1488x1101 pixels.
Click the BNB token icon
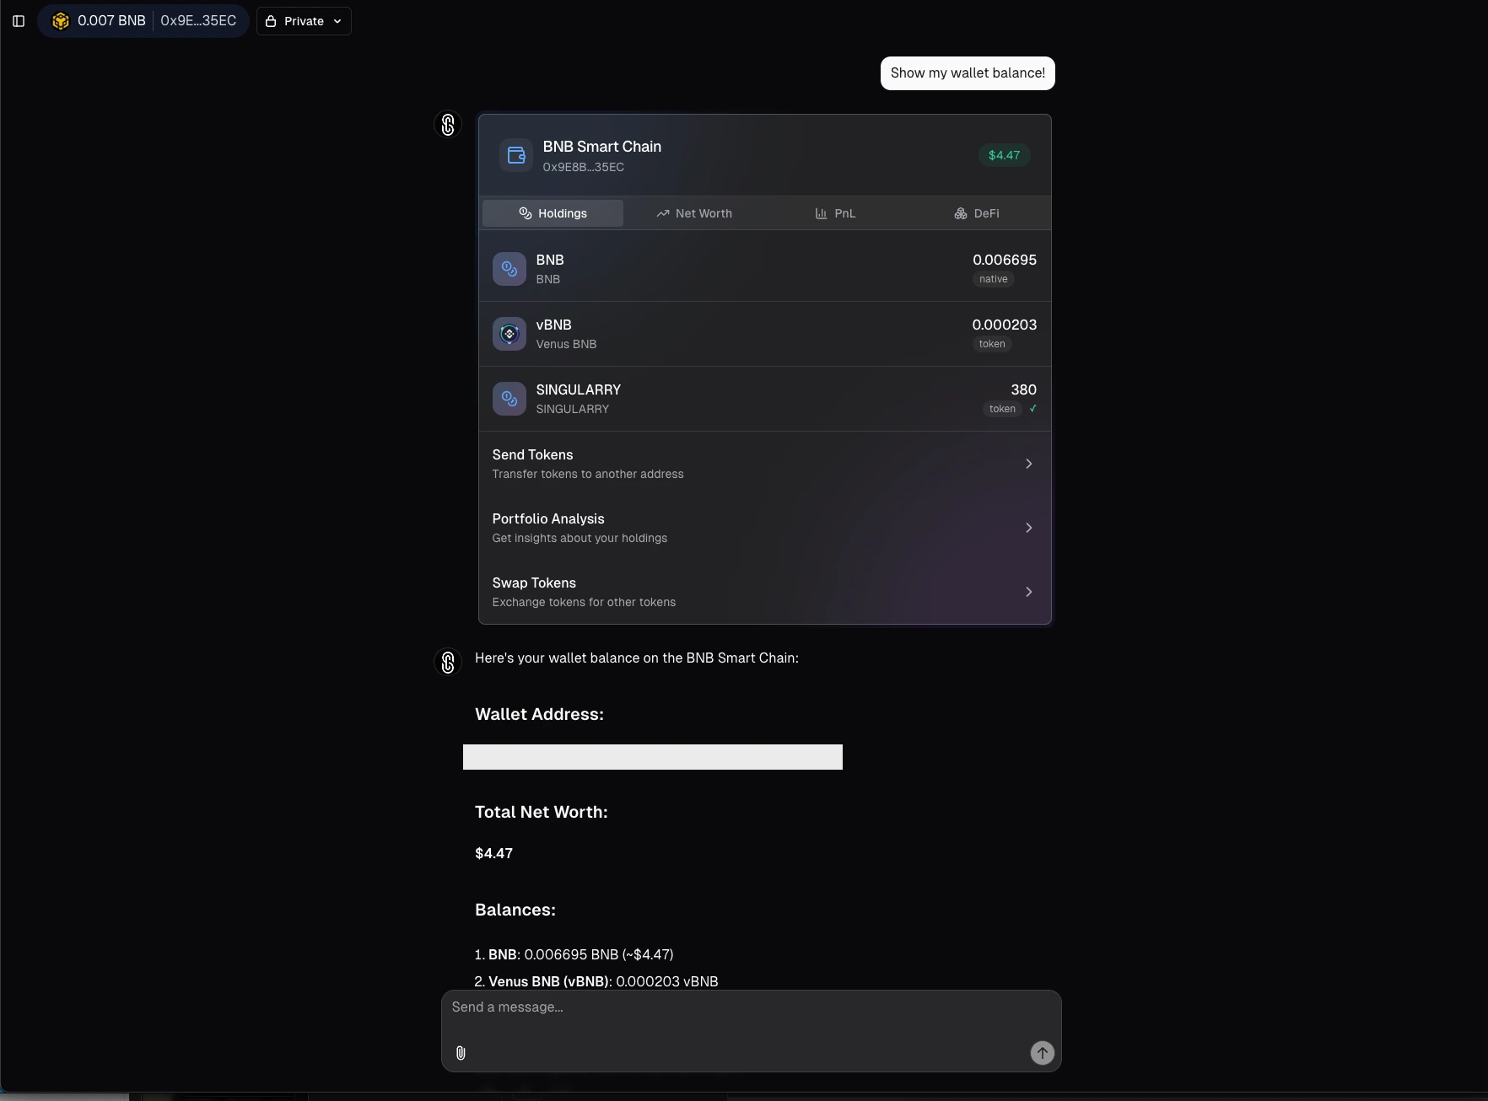pyautogui.click(x=509, y=269)
